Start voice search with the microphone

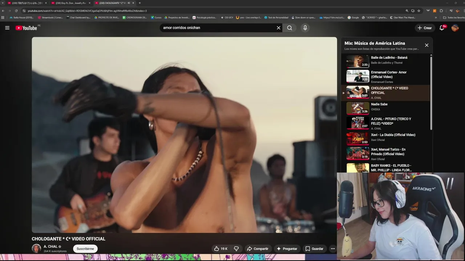tap(305, 28)
